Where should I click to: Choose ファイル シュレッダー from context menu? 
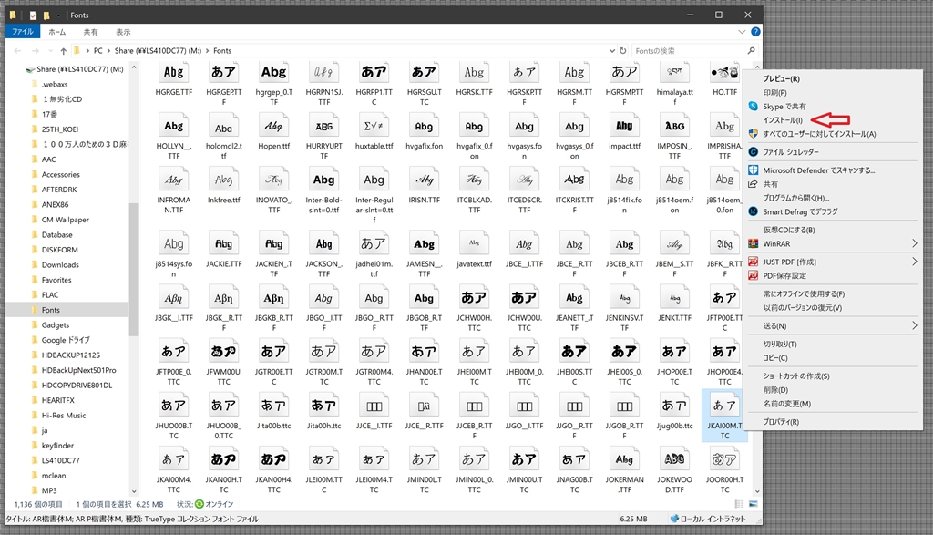point(791,152)
